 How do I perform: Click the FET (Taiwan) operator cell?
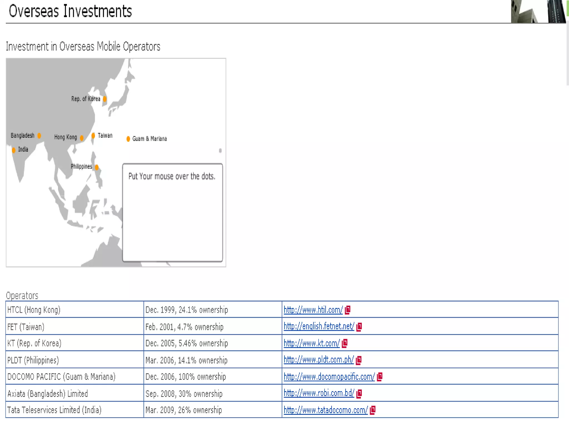(75, 326)
